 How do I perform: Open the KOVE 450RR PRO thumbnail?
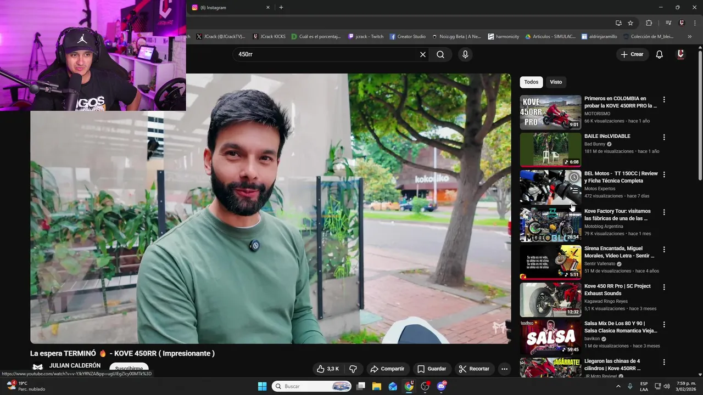[550, 112]
